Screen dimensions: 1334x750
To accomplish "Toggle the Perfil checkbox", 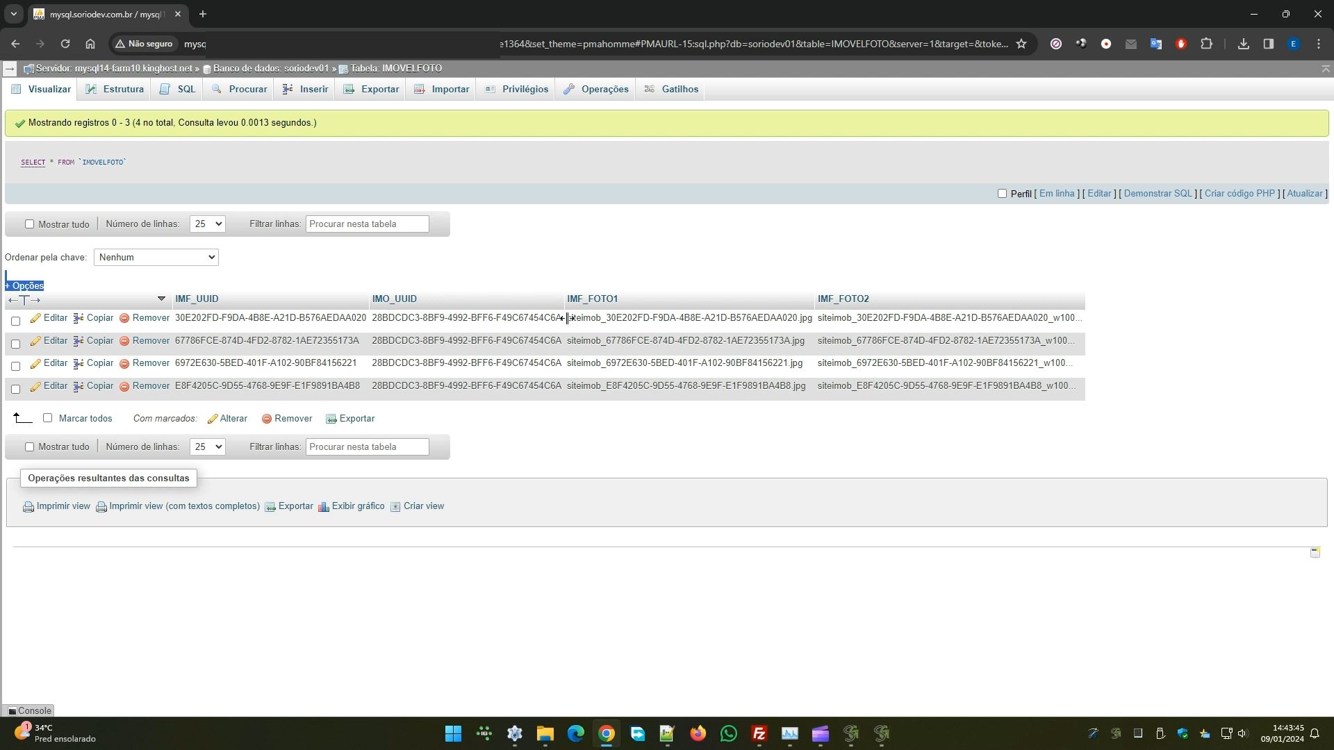I will coord(1002,194).
